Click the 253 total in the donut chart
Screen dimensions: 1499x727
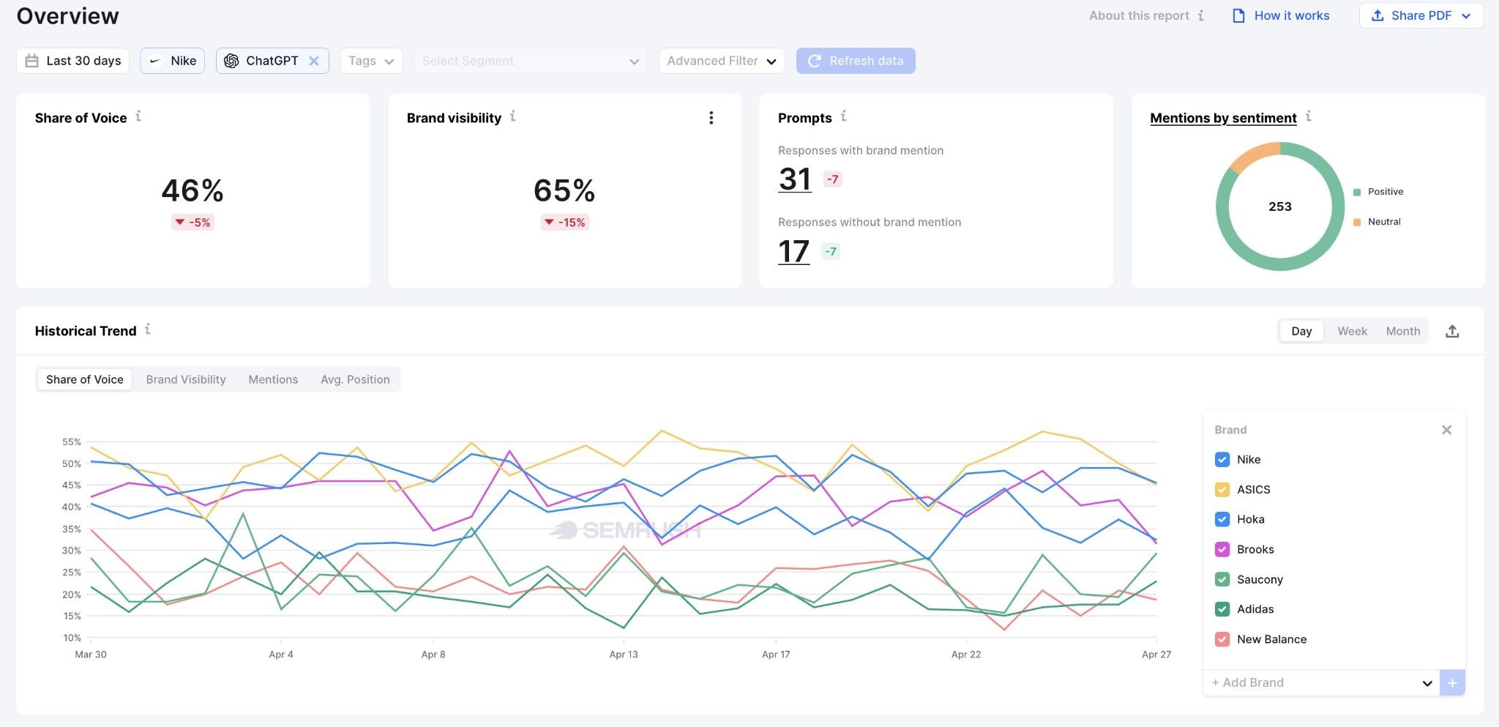click(1279, 206)
